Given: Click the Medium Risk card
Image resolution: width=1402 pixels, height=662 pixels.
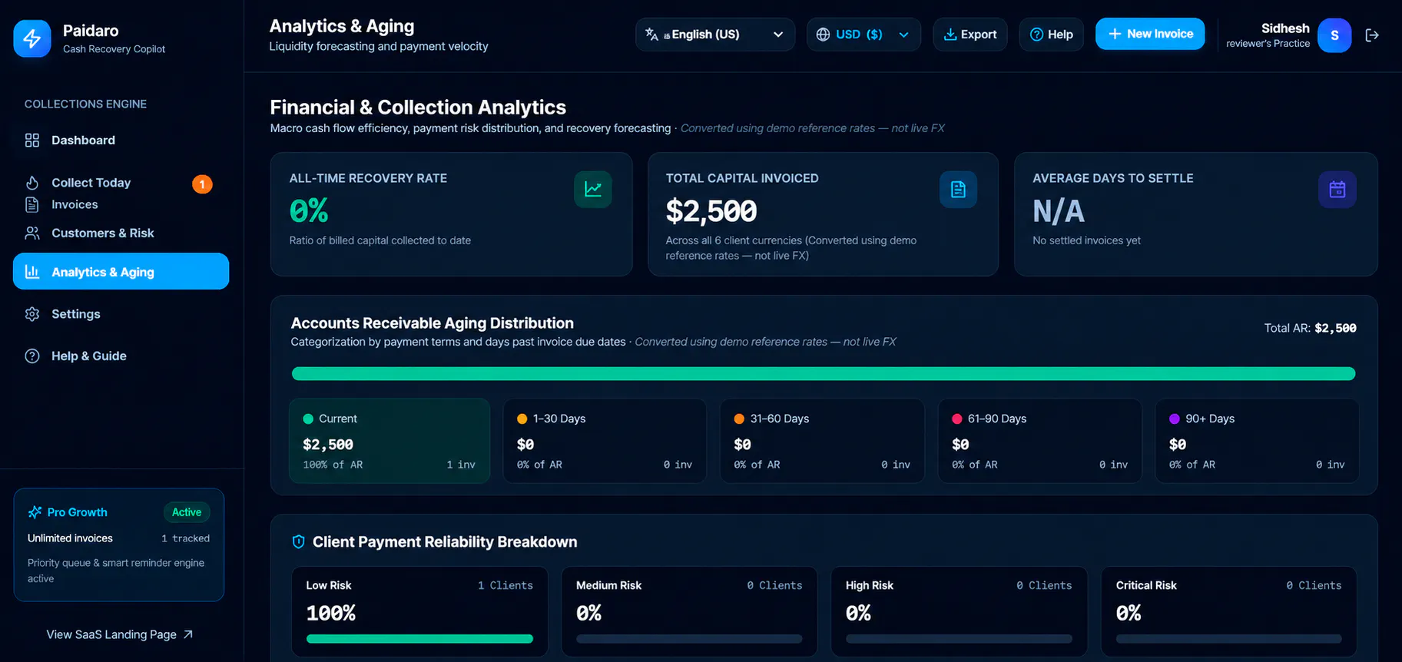Looking at the screenshot, I should (x=689, y=611).
